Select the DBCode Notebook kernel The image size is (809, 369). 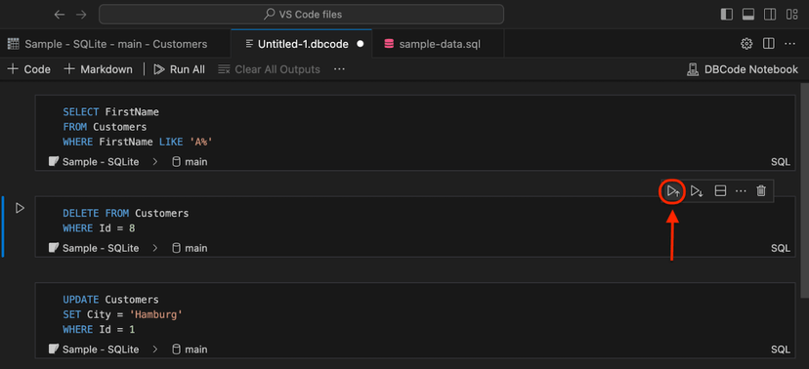pyautogui.click(x=743, y=69)
